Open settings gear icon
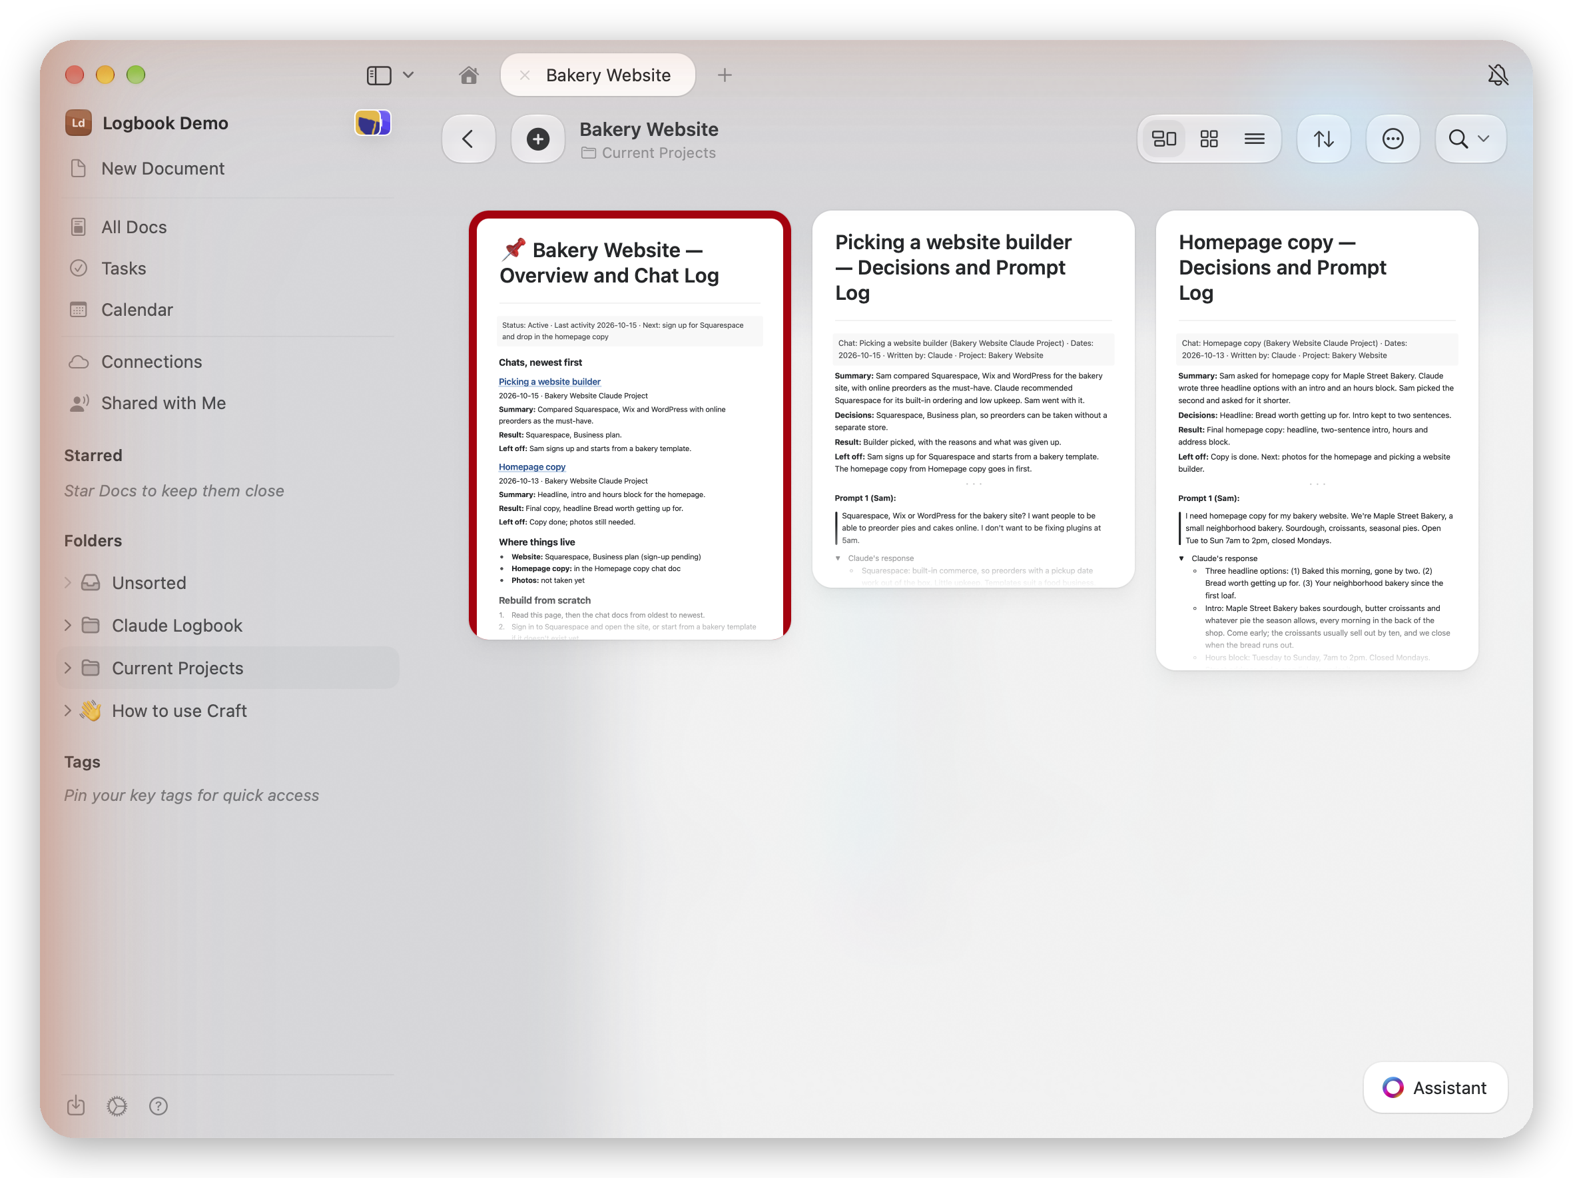Viewport: 1573px width, 1178px height. coord(117,1106)
